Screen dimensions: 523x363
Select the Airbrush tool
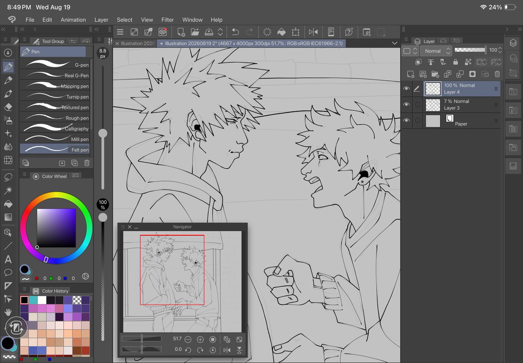point(8,120)
